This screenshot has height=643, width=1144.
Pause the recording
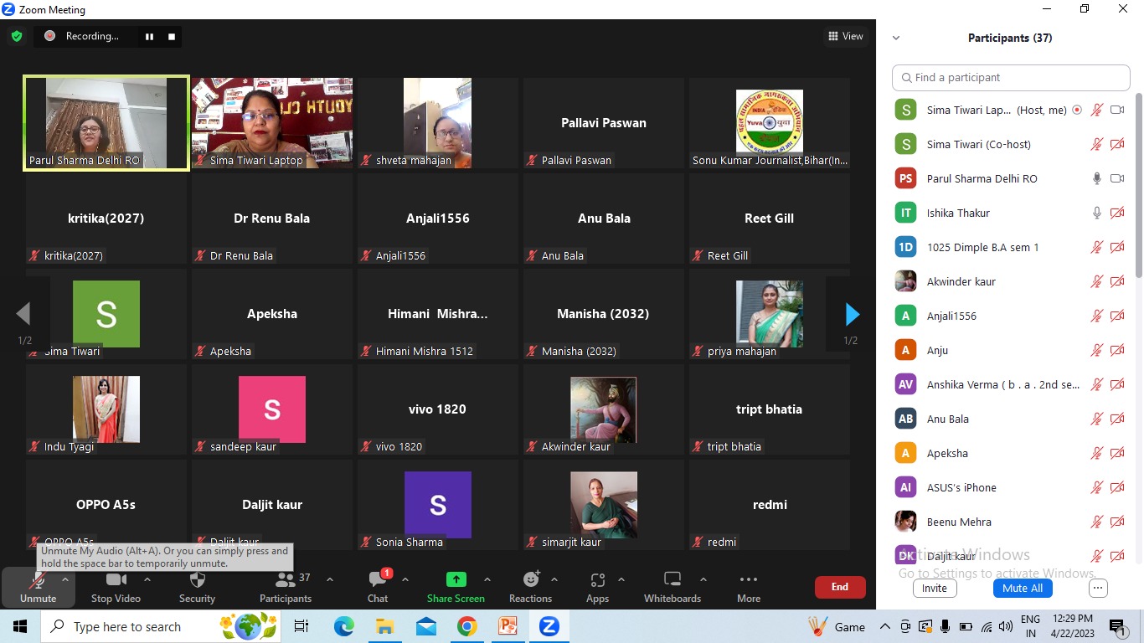tap(149, 36)
